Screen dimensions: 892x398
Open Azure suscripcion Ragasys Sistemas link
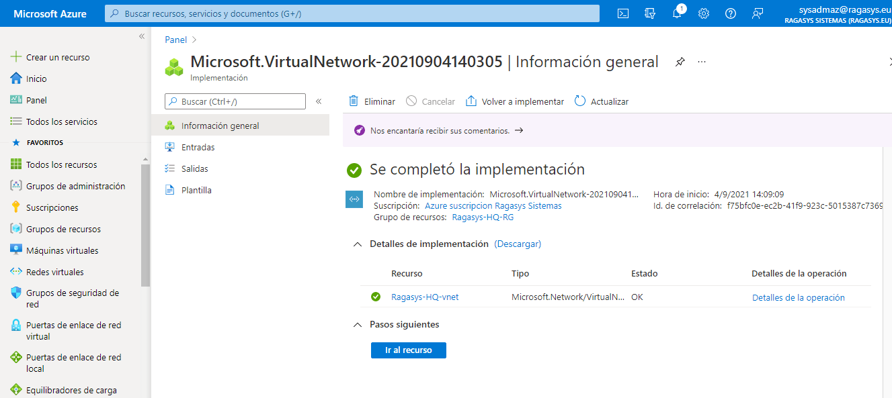click(x=493, y=206)
